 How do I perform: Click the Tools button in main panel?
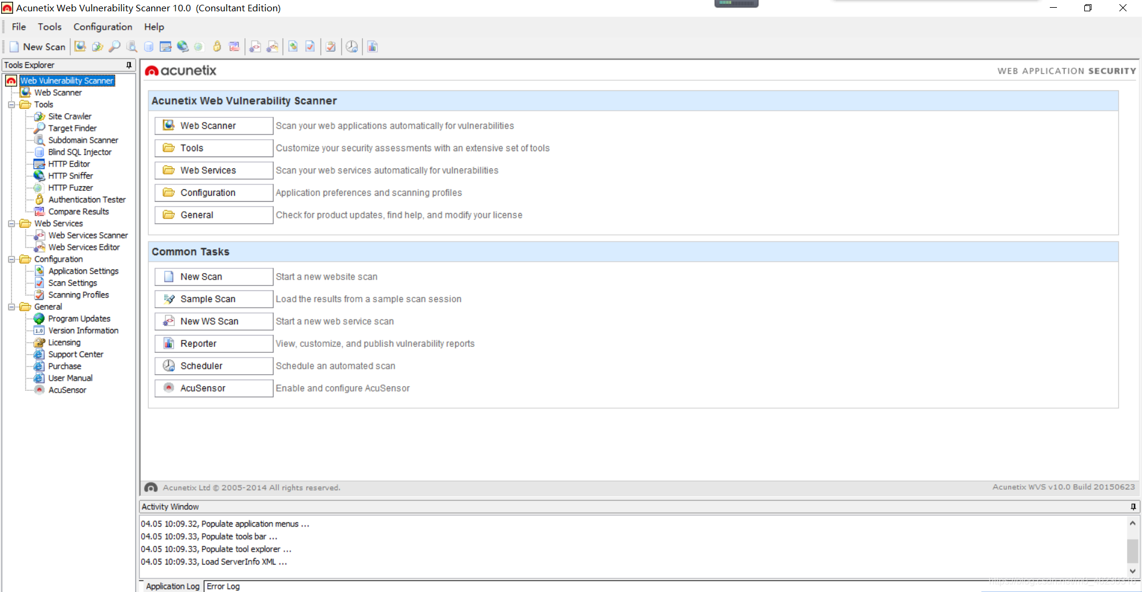[x=214, y=148]
